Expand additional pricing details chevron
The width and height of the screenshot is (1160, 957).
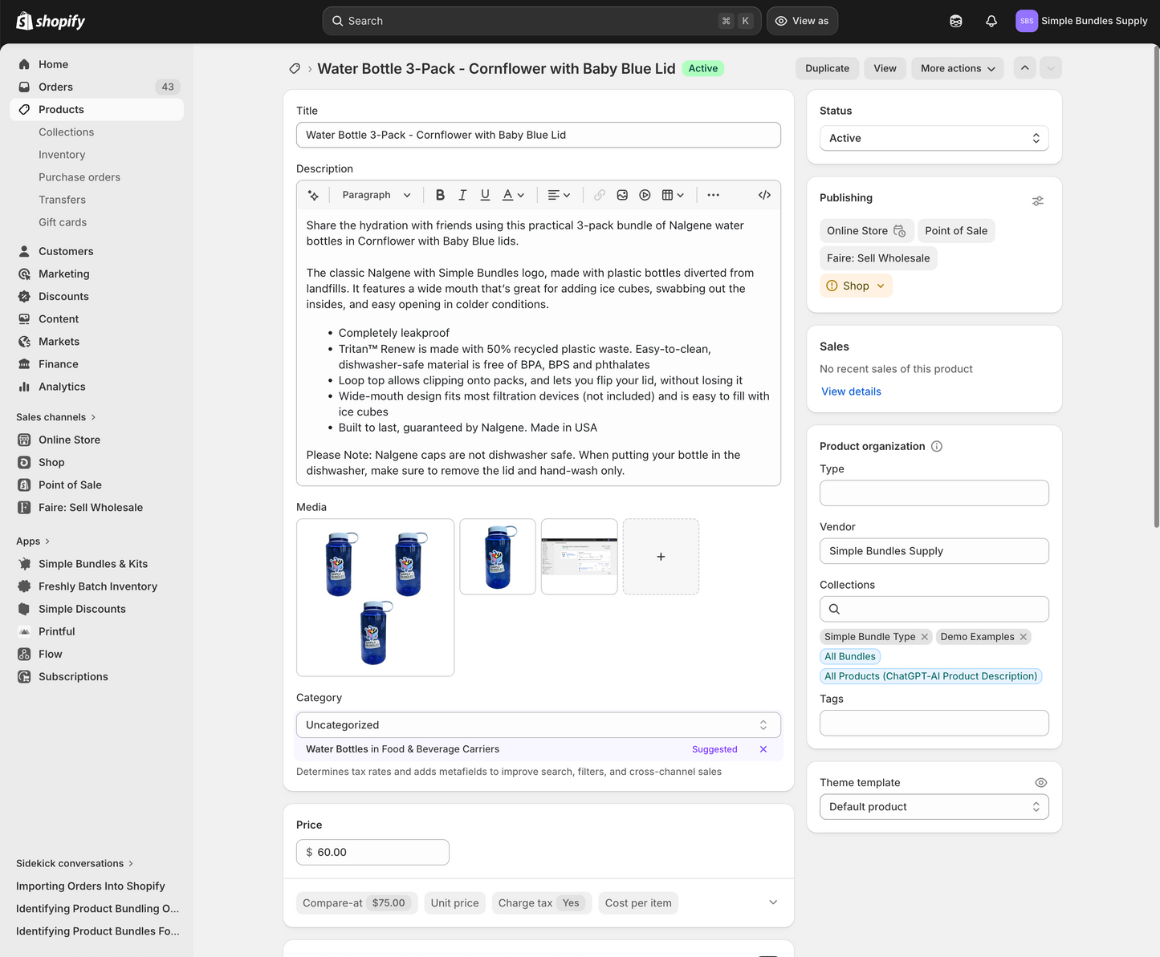pos(773,902)
